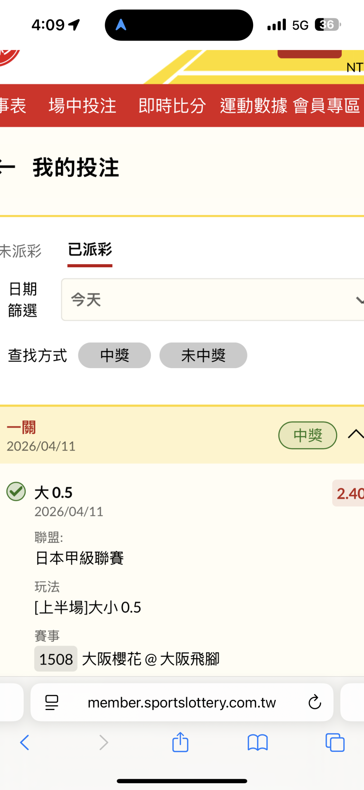Click the green check beside 大 0.5
This screenshot has height=790, width=364.
tap(16, 491)
